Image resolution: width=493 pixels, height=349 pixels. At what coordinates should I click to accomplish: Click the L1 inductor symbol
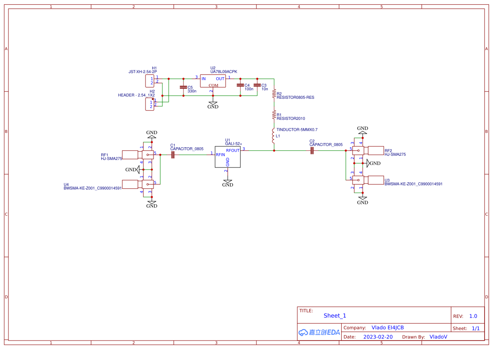coord(274,136)
